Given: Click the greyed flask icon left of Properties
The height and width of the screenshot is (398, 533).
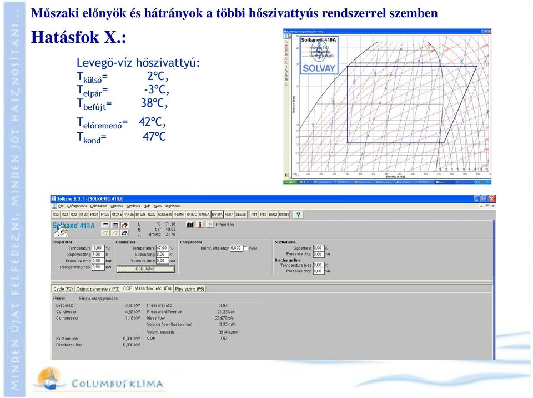Looking at the screenshot, I should point(210,225).
